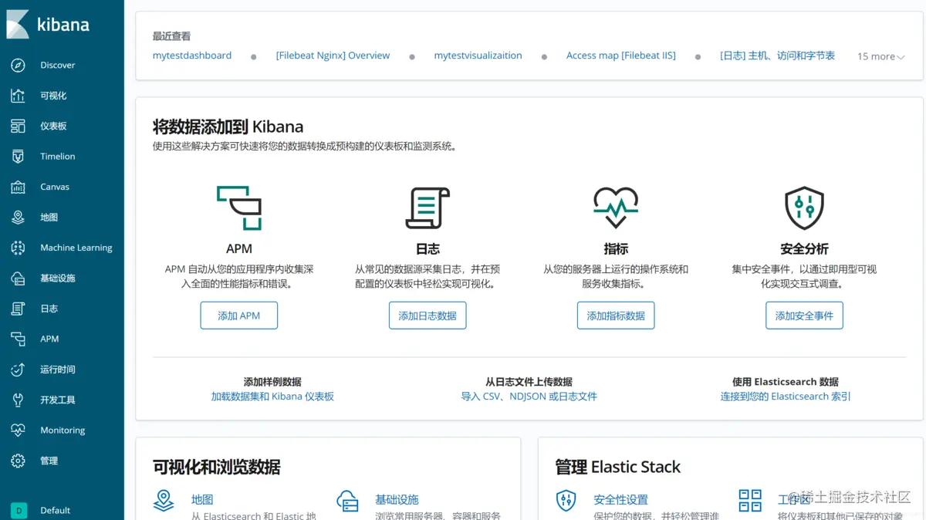Screen dimensions: 926x520
Task: Select Monitoring menu label
Action: [63, 431]
